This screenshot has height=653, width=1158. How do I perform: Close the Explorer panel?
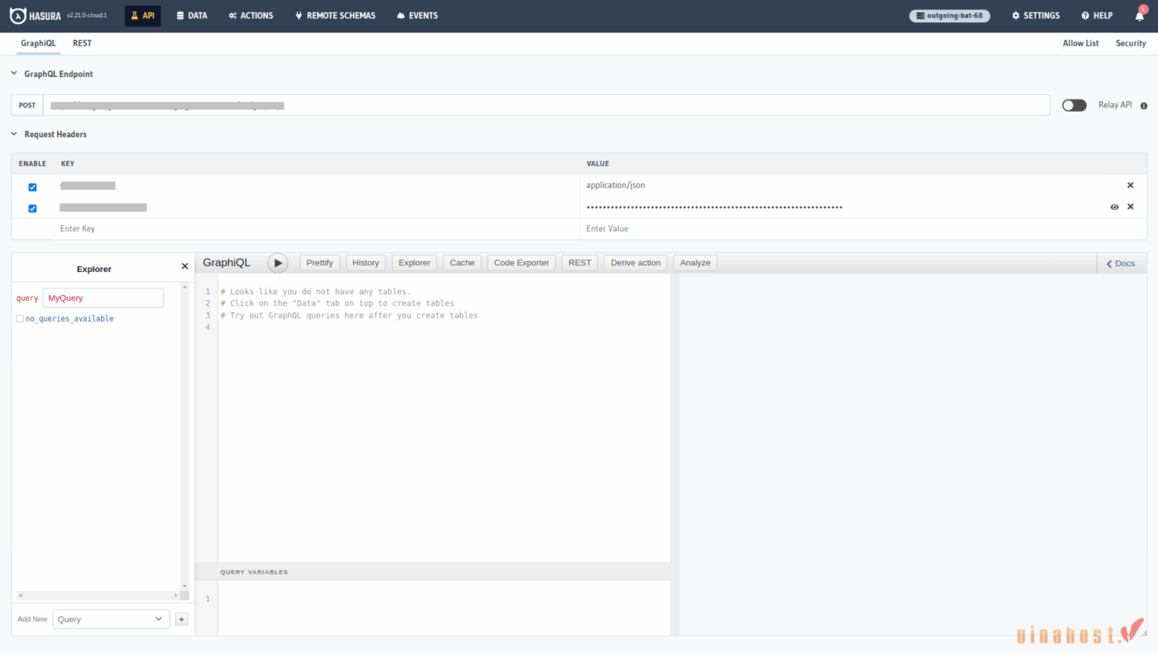[184, 266]
